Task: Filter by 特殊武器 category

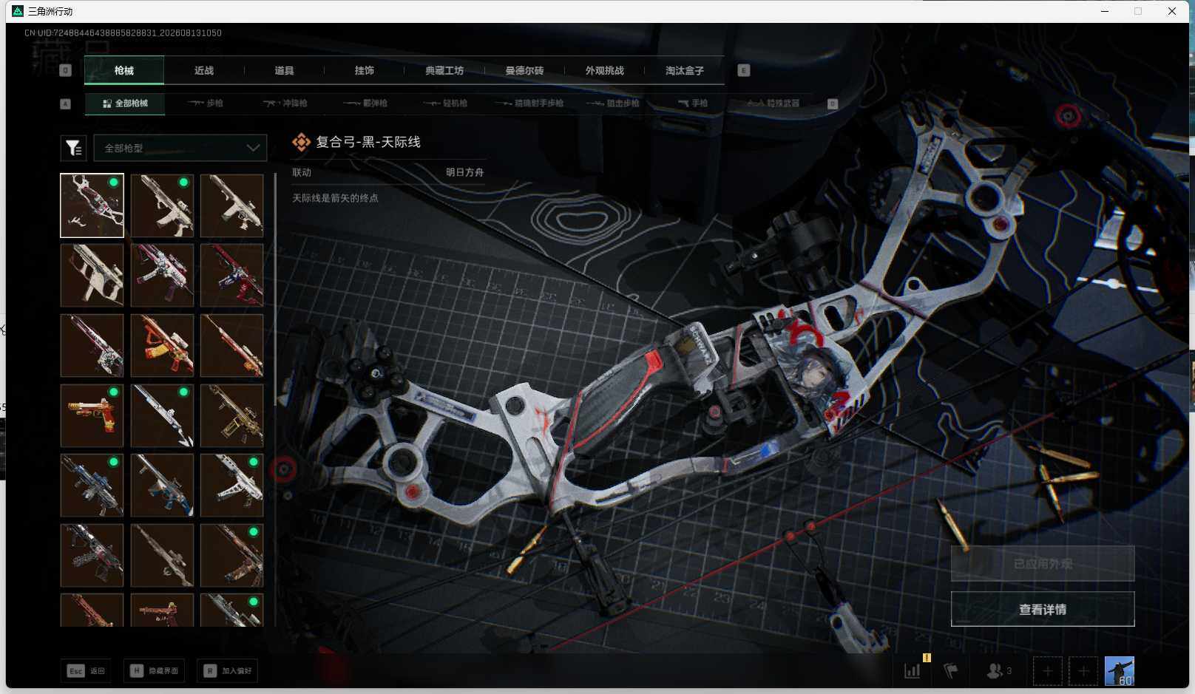Action: (x=773, y=103)
